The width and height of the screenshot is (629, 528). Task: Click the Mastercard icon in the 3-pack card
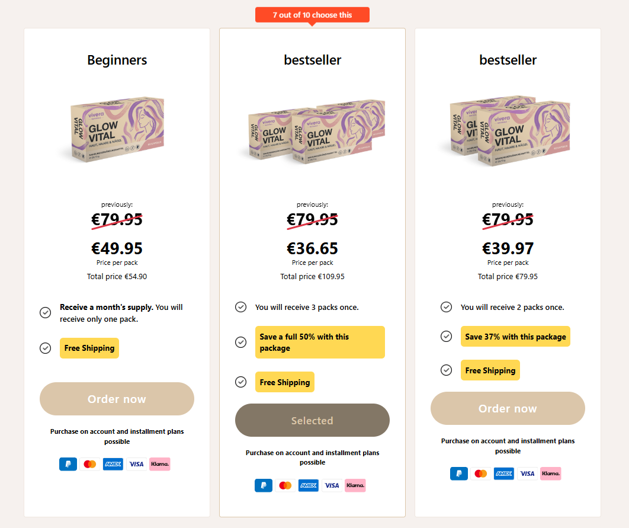[285, 485]
